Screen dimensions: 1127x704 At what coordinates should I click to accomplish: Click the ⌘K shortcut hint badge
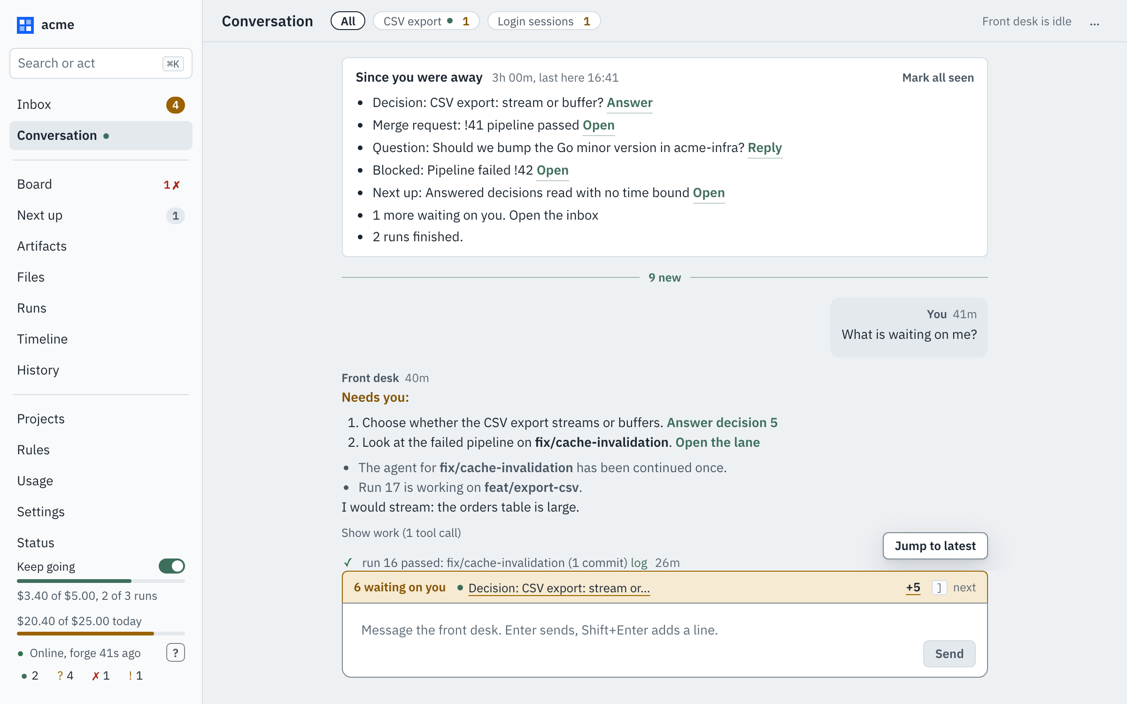click(x=173, y=64)
